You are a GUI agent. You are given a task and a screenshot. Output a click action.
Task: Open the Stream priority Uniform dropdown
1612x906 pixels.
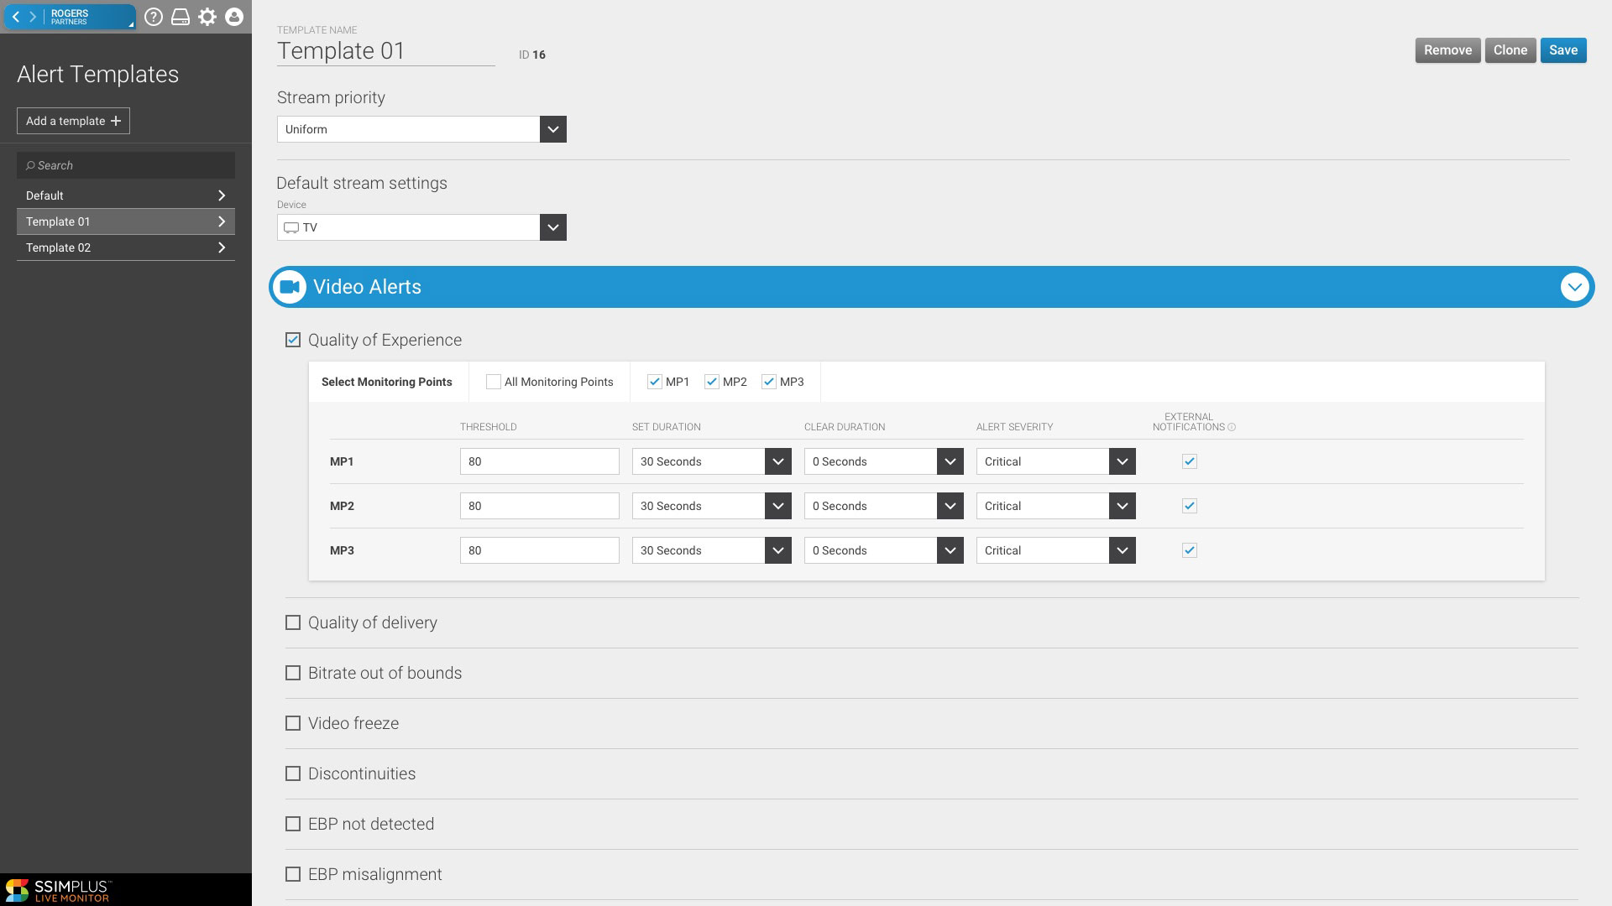coord(421,129)
